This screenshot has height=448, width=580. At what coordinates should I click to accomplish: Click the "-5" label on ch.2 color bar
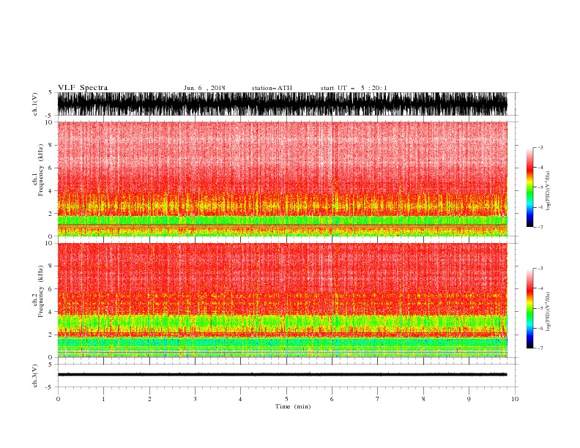click(x=540, y=308)
